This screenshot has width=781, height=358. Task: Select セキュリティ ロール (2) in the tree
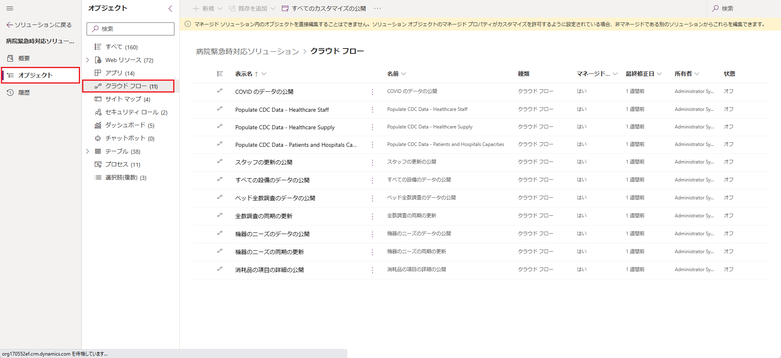[x=136, y=112]
